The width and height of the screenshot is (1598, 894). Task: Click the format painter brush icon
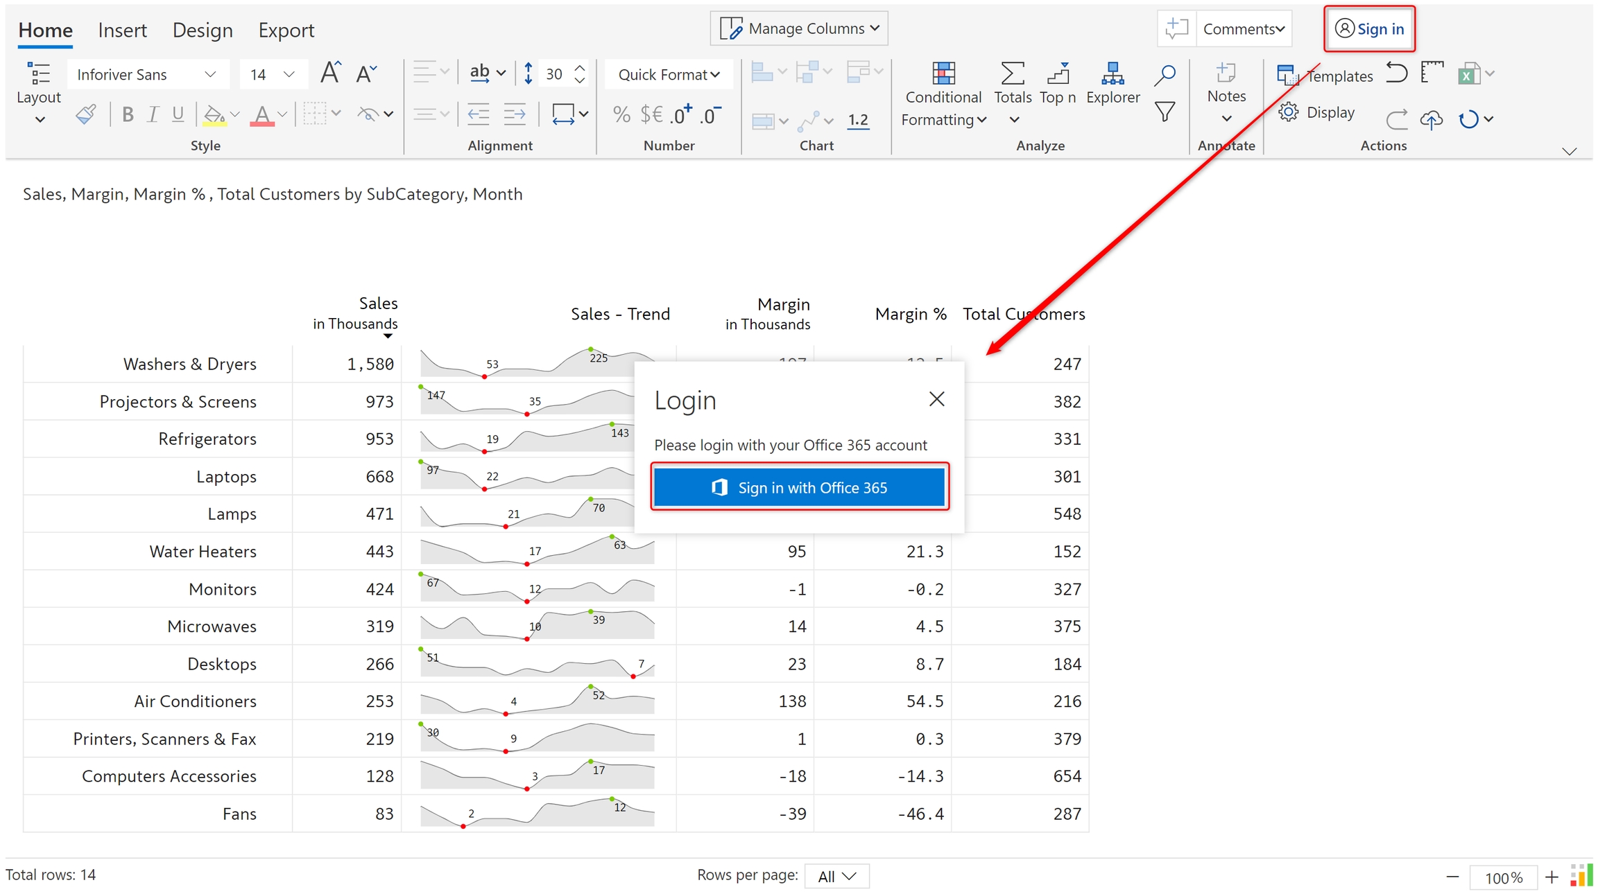86,114
